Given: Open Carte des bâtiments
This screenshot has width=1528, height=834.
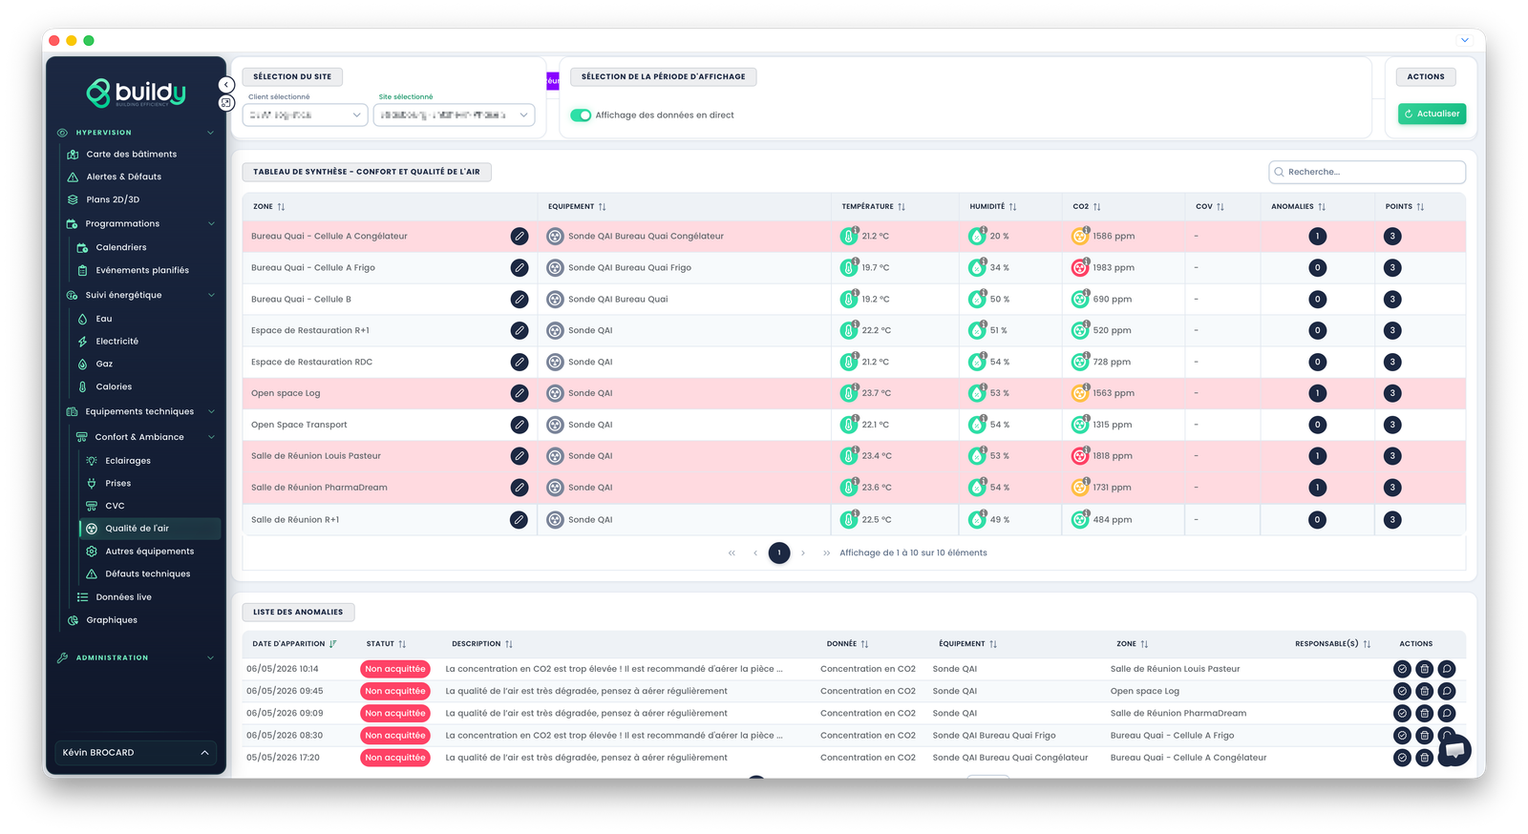Looking at the screenshot, I should [x=132, y=155].
